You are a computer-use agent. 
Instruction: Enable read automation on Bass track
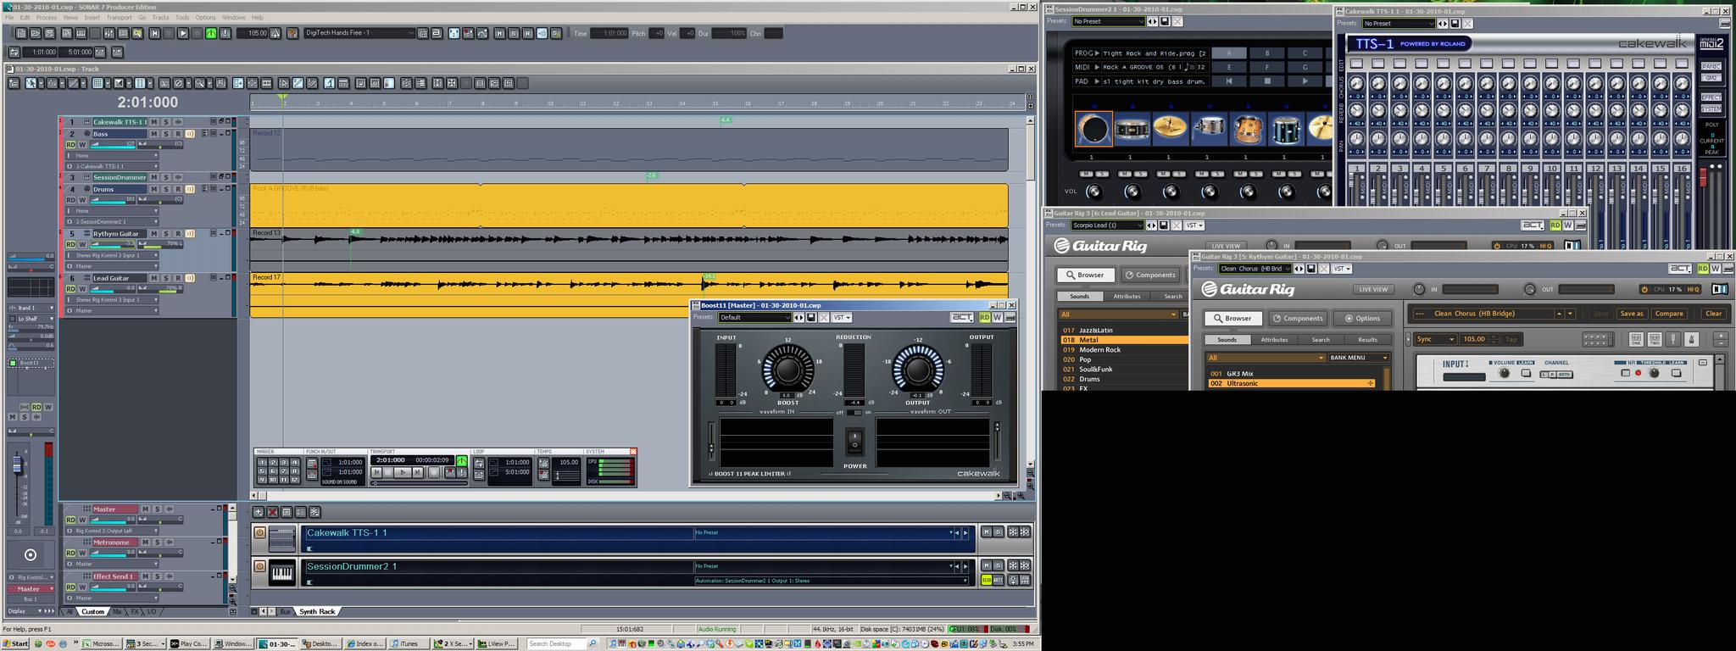(x=70, y=145)
